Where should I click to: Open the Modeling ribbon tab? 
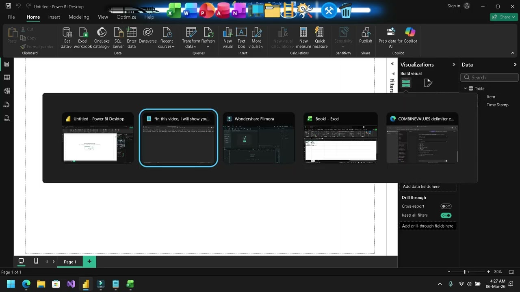click(79, 17)
